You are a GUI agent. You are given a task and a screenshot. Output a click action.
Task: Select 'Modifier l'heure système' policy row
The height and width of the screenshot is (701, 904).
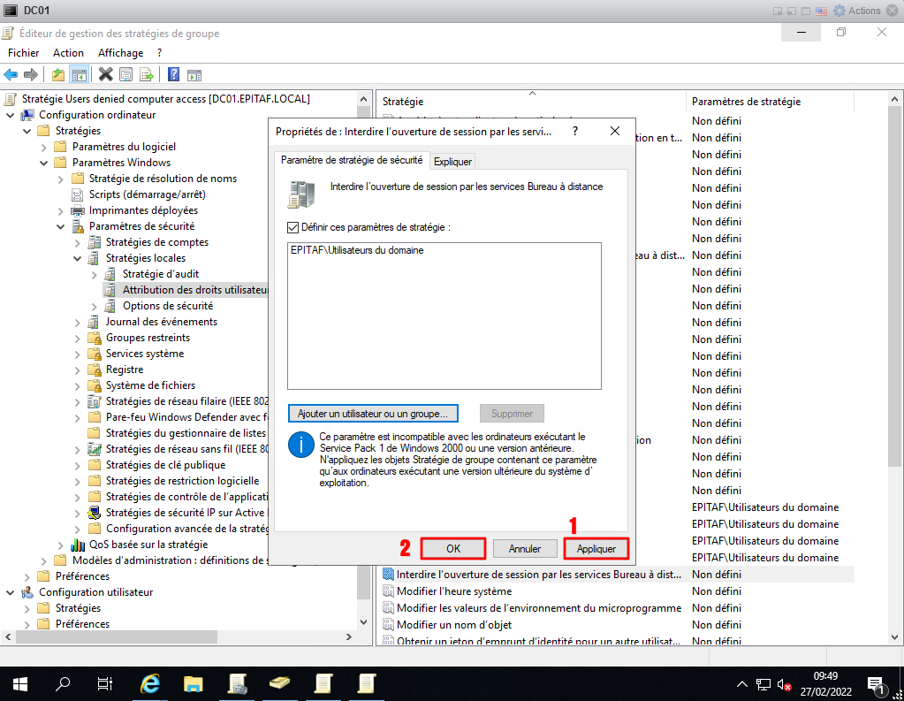pyautogui.click(x=453, y=591)
